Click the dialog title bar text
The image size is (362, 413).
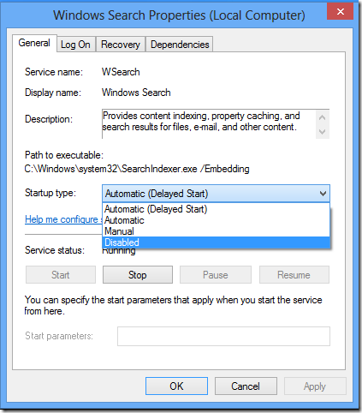point(179,15)
